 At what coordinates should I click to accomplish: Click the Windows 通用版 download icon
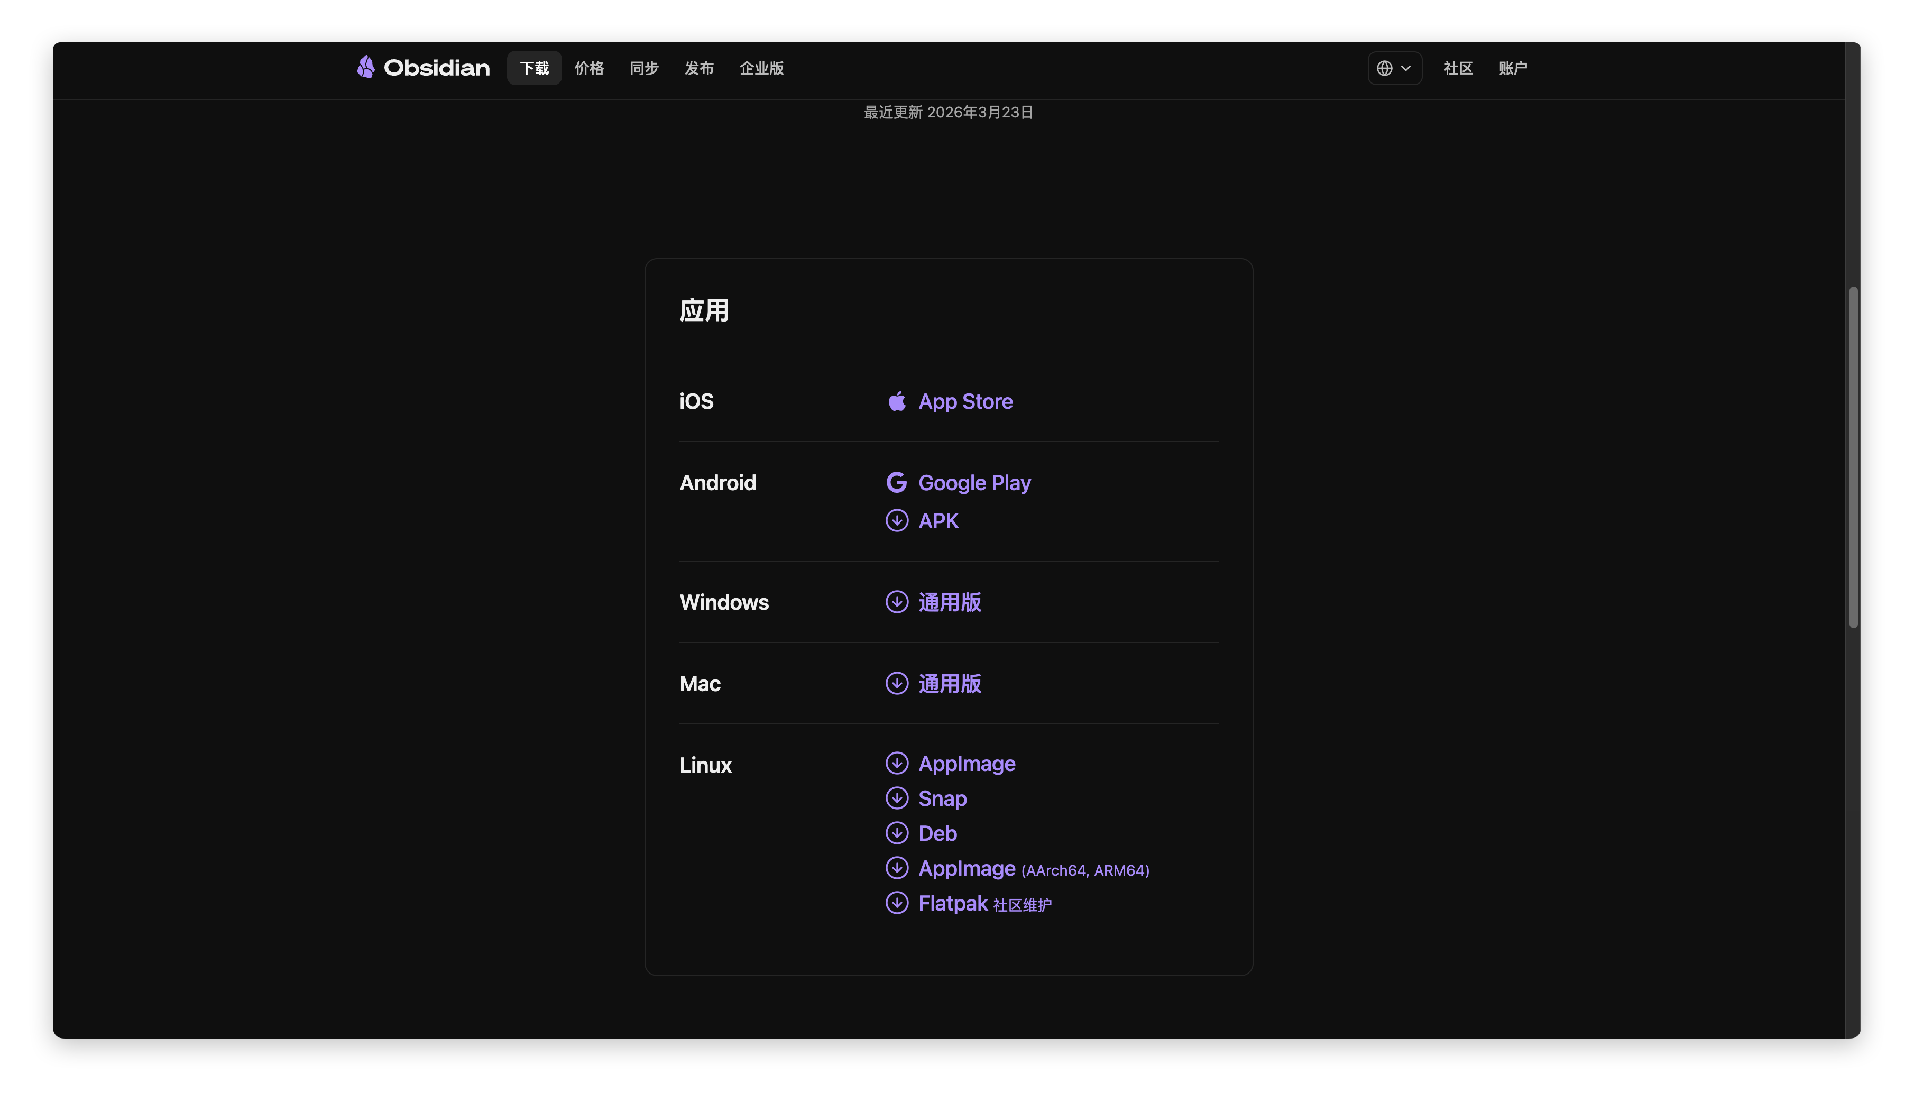[897, 602]
